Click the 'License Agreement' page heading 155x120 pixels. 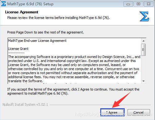[x=22, y=12]
